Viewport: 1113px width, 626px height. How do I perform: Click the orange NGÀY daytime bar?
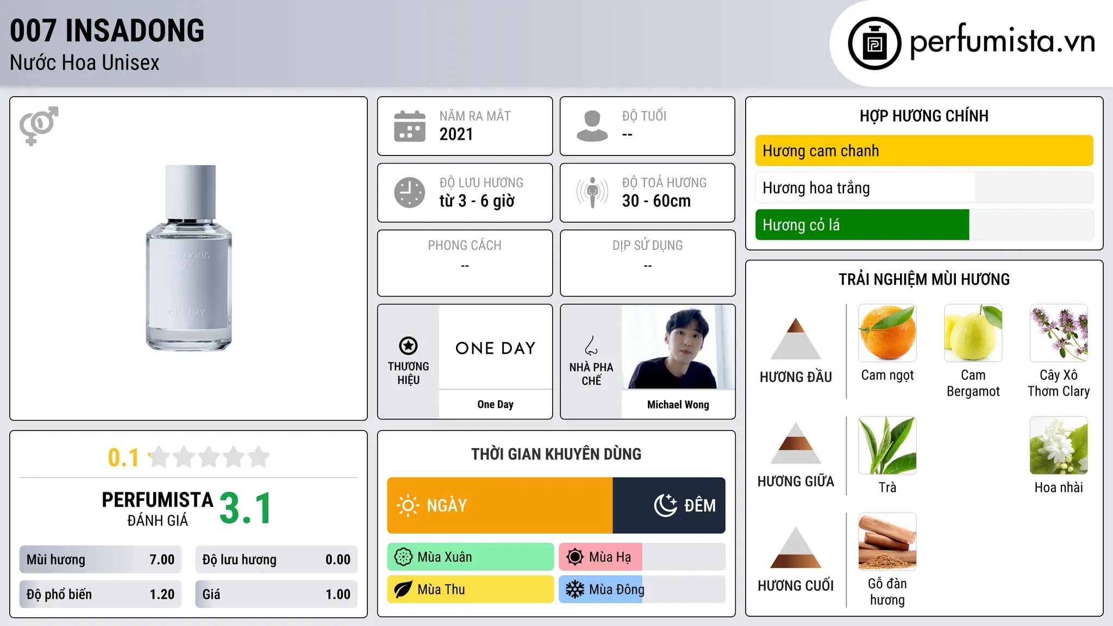coord(500,505)
